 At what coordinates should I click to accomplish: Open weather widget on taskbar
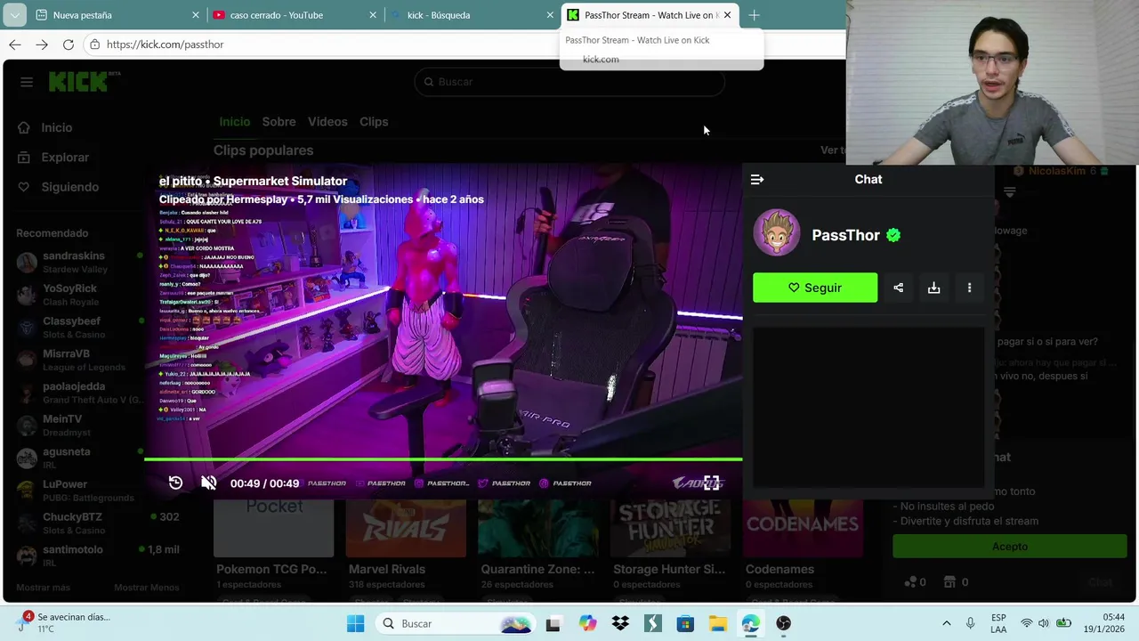pyautogui.click(x=62, y=622)
